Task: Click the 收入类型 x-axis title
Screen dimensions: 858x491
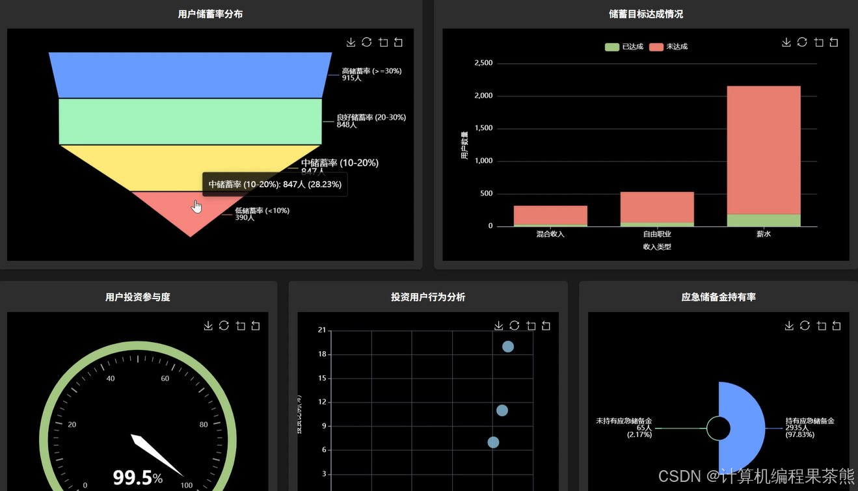Action: tap(657, 247)
